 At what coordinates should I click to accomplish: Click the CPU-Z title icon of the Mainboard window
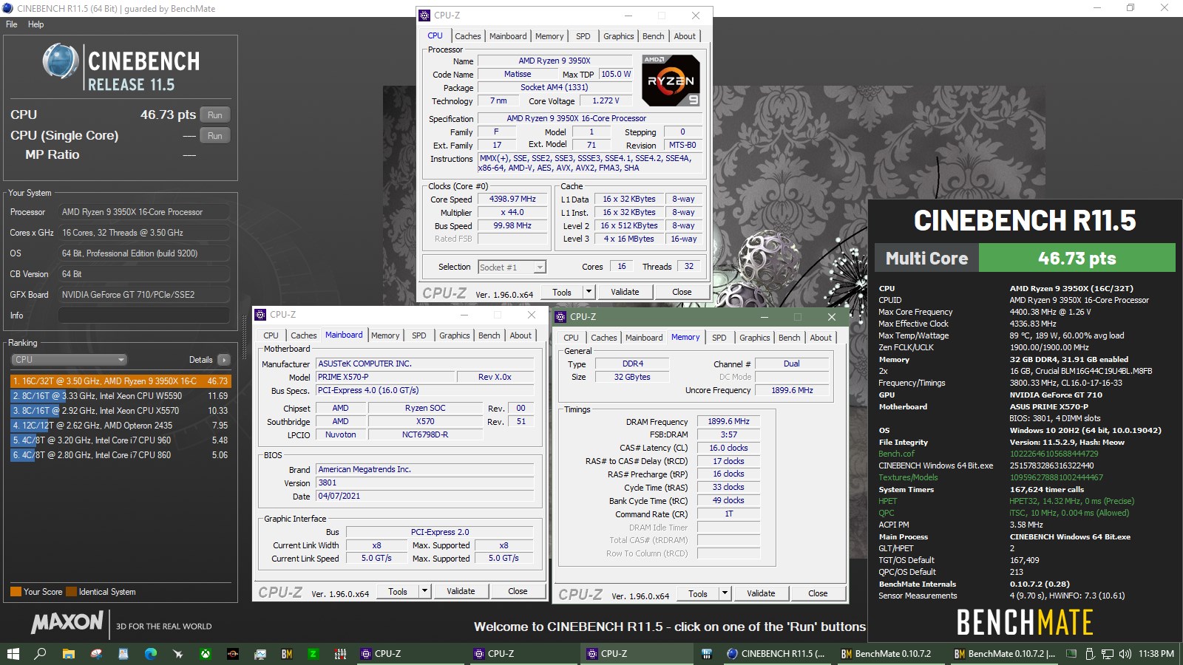[x=261, y=315]
